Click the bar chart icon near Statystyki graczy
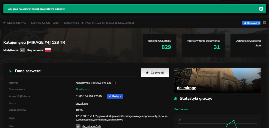This screenshot has height=128, width=269. pos(176,98)
